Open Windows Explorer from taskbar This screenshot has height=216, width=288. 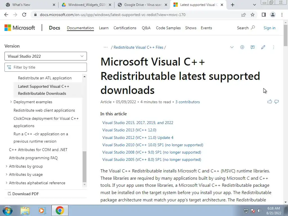point(25,210)
